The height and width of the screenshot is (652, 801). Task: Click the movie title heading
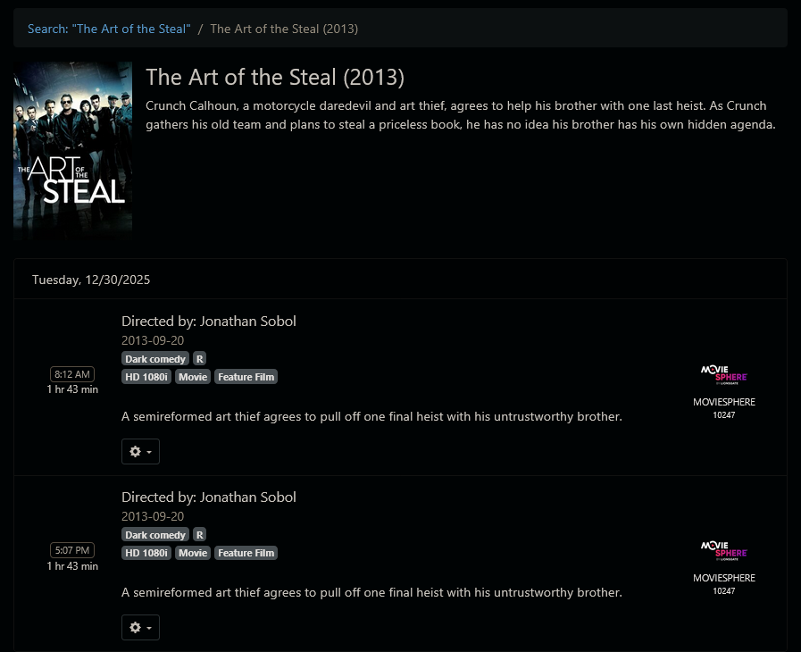click(275, 77)
